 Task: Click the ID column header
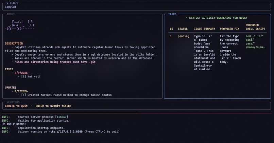171,29
